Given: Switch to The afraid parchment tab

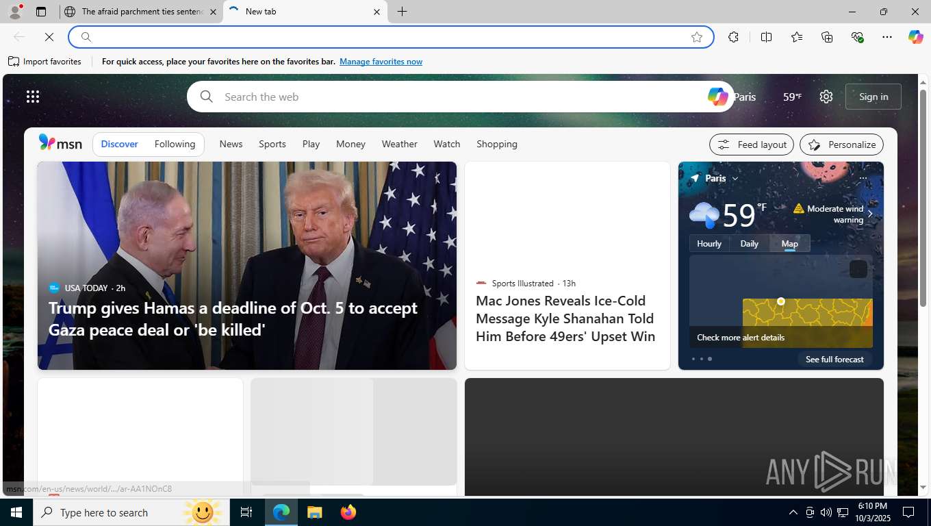Looking at the screenshot, I should [140, 12].
